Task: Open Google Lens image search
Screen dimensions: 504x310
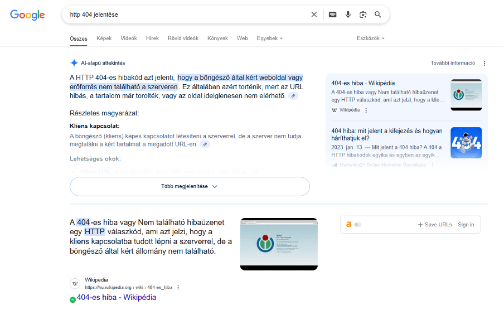Action: point(363,14)
